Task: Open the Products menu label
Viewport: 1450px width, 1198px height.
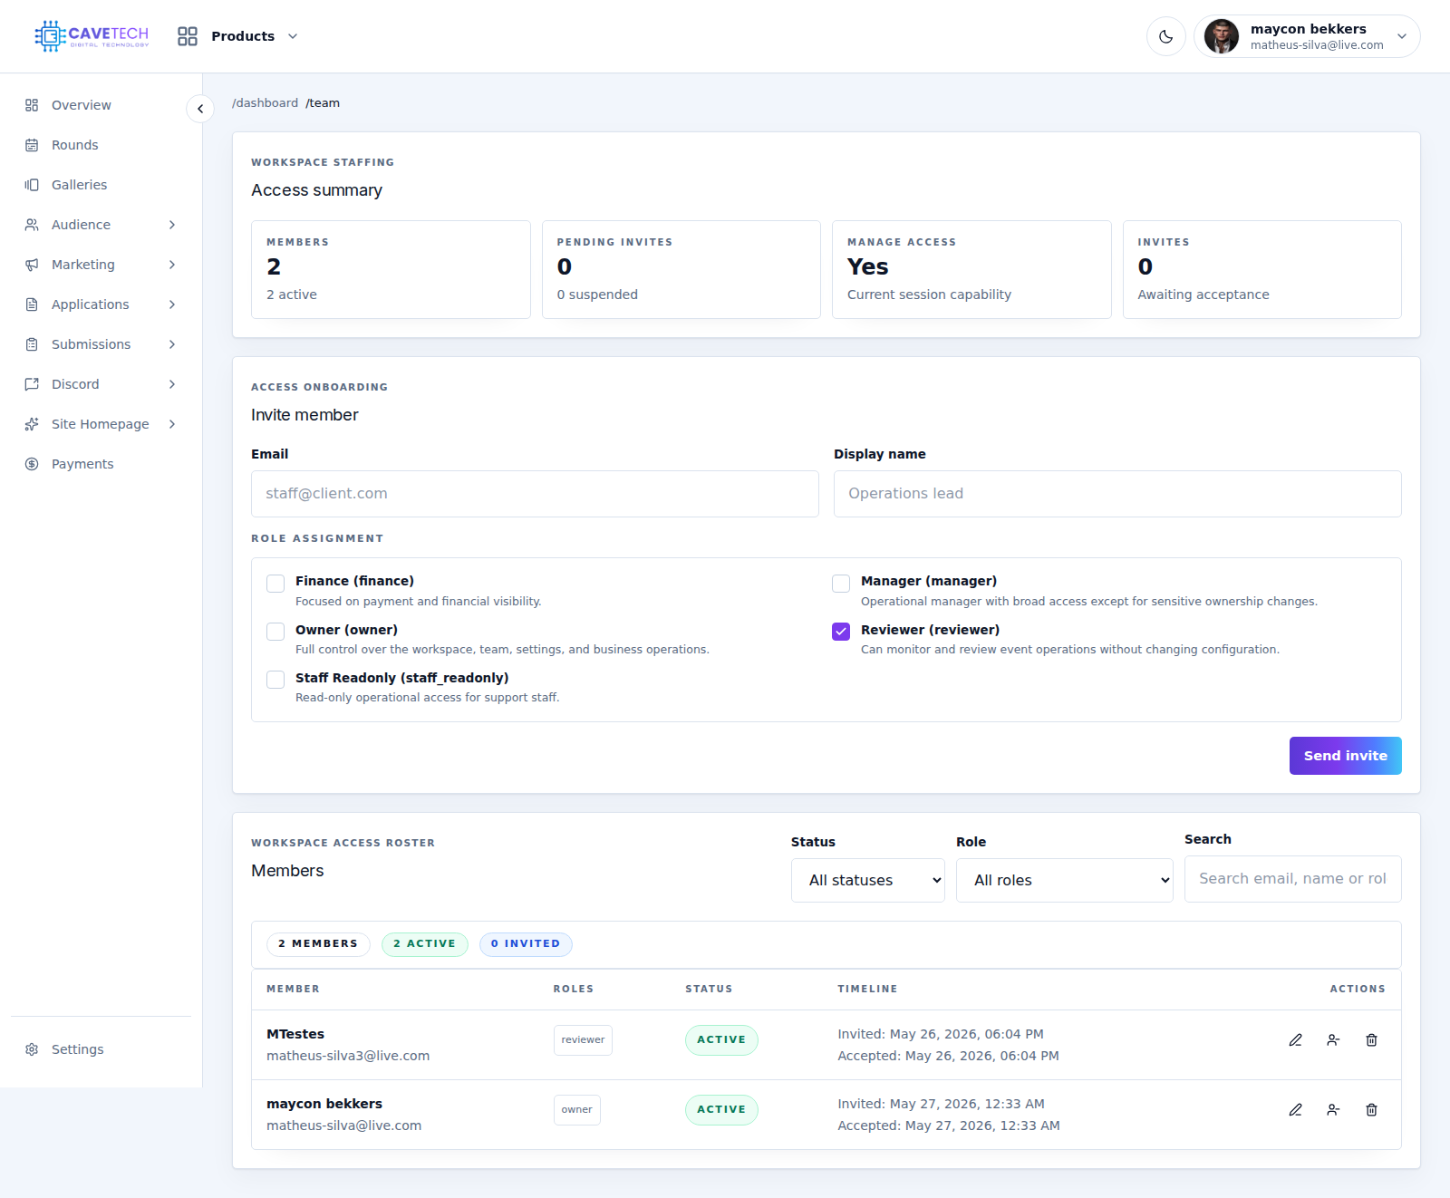Action: click(x=243, y=36)
